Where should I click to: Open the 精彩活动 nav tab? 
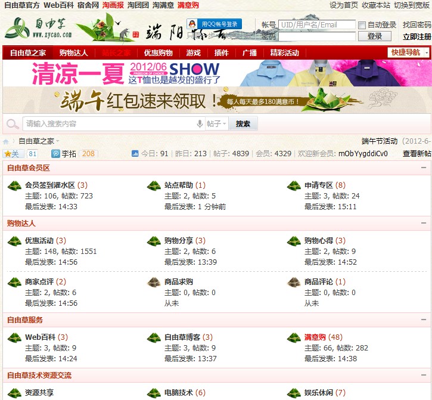coord(285,52)
